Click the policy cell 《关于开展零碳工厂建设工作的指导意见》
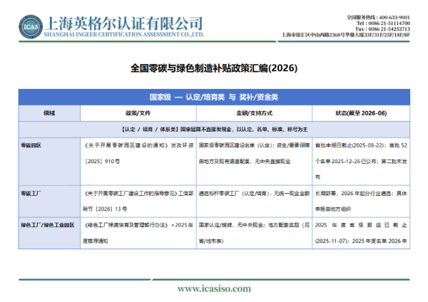Viewport: 428px width, 302px height. 138,202
